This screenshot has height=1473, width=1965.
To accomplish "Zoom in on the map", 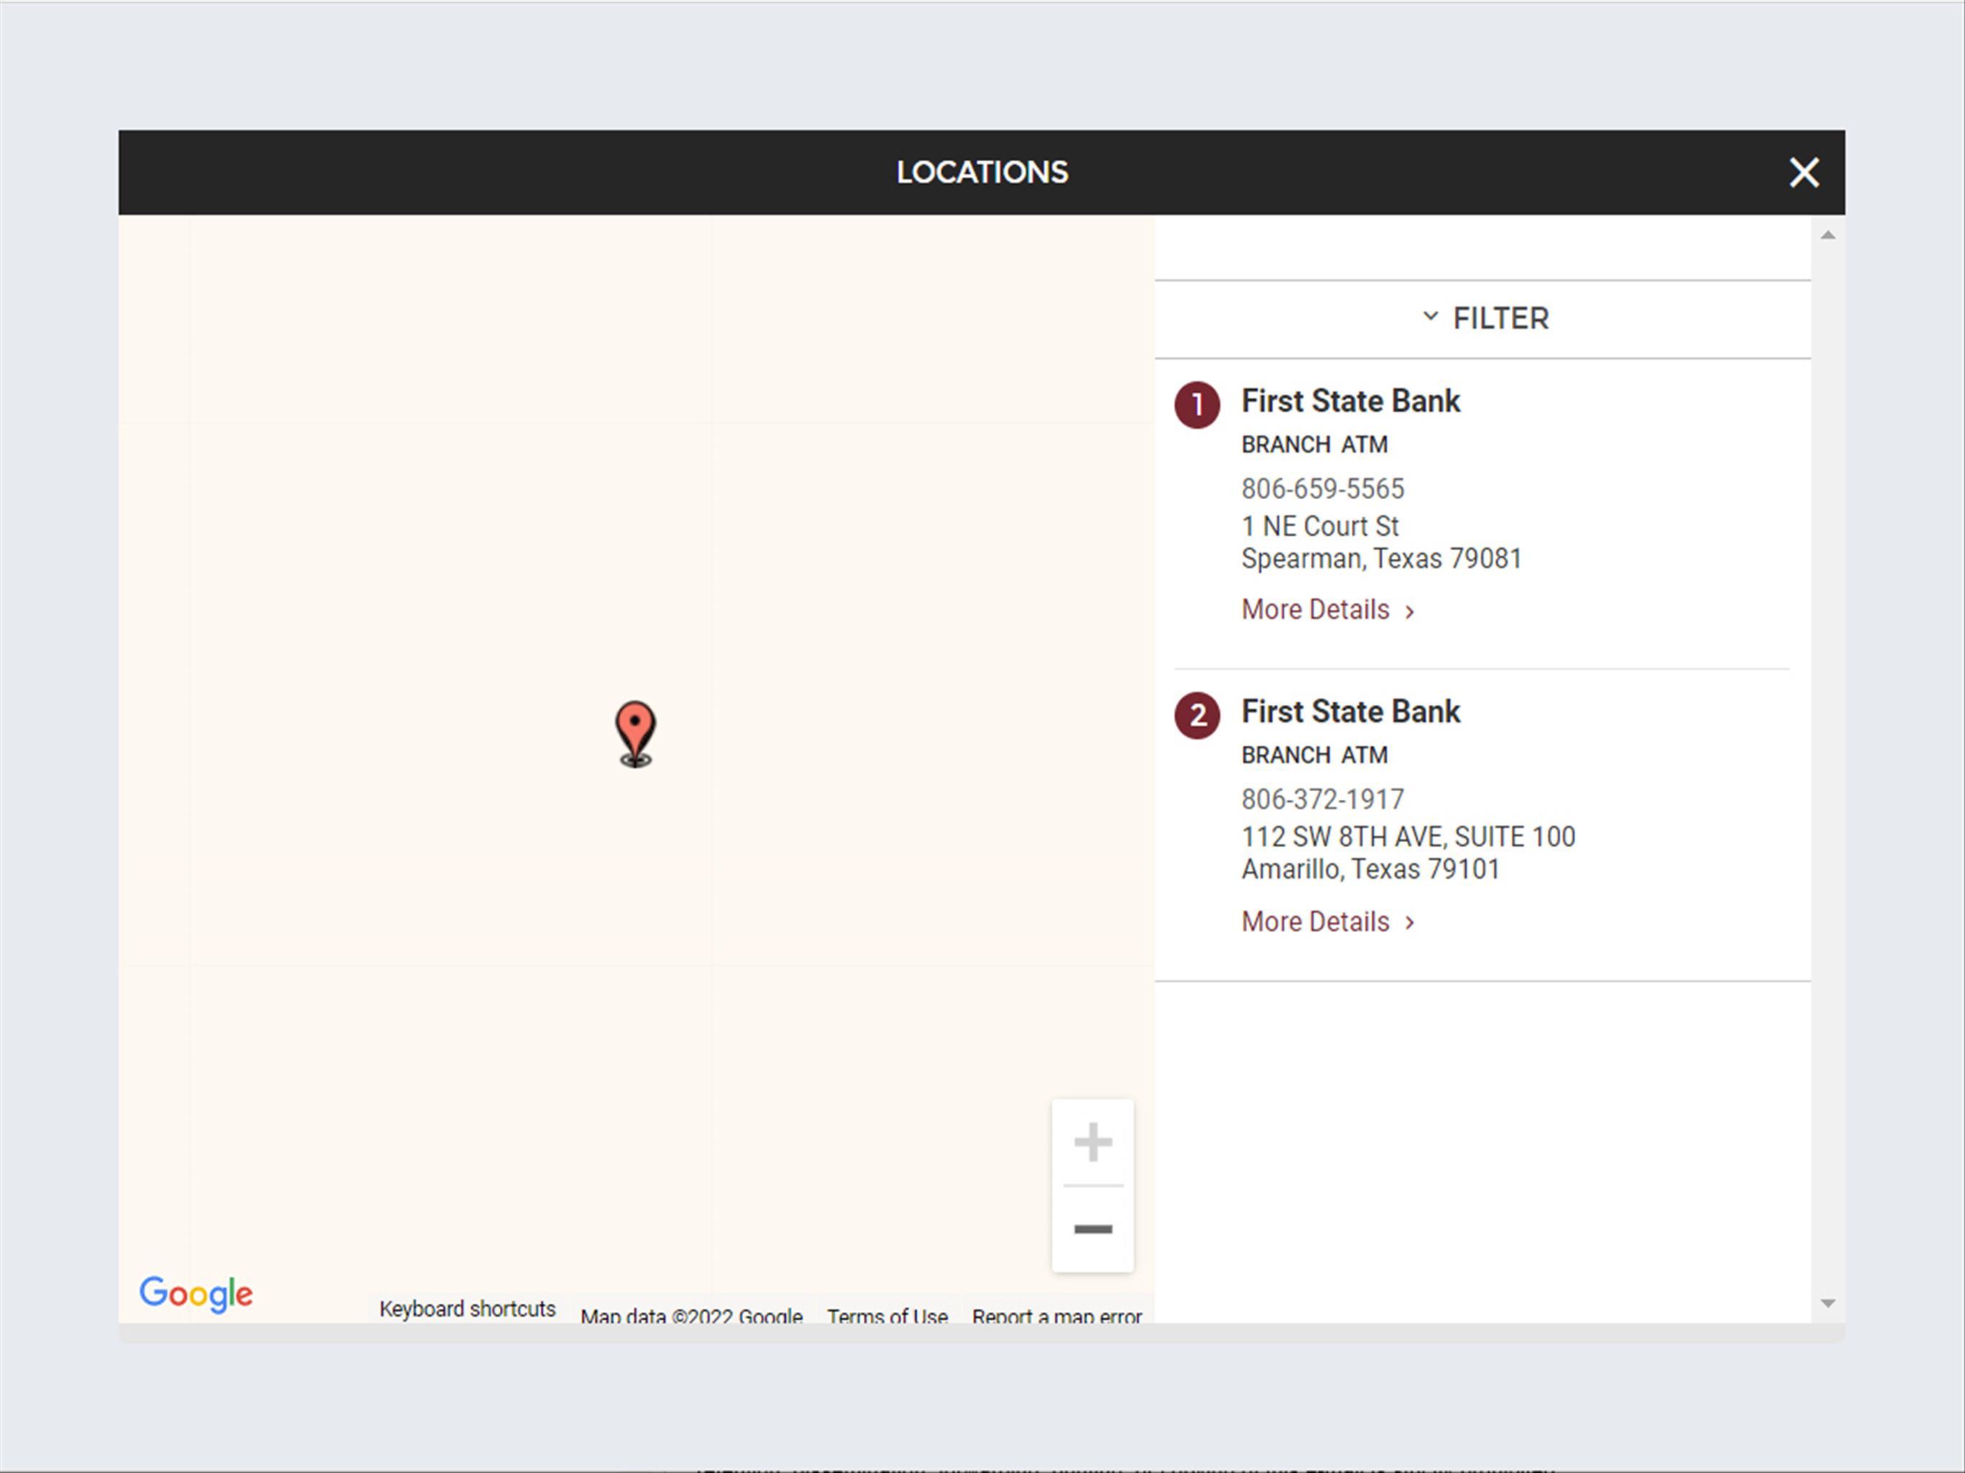I will [x=1093, y=1141].
